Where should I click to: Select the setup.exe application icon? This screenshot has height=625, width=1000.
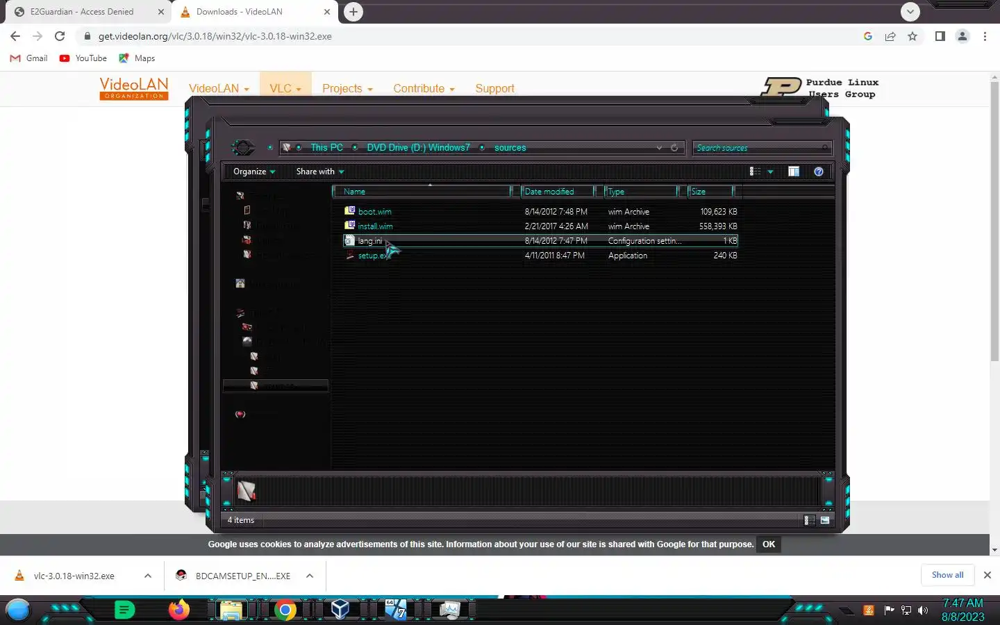point(350,256)
